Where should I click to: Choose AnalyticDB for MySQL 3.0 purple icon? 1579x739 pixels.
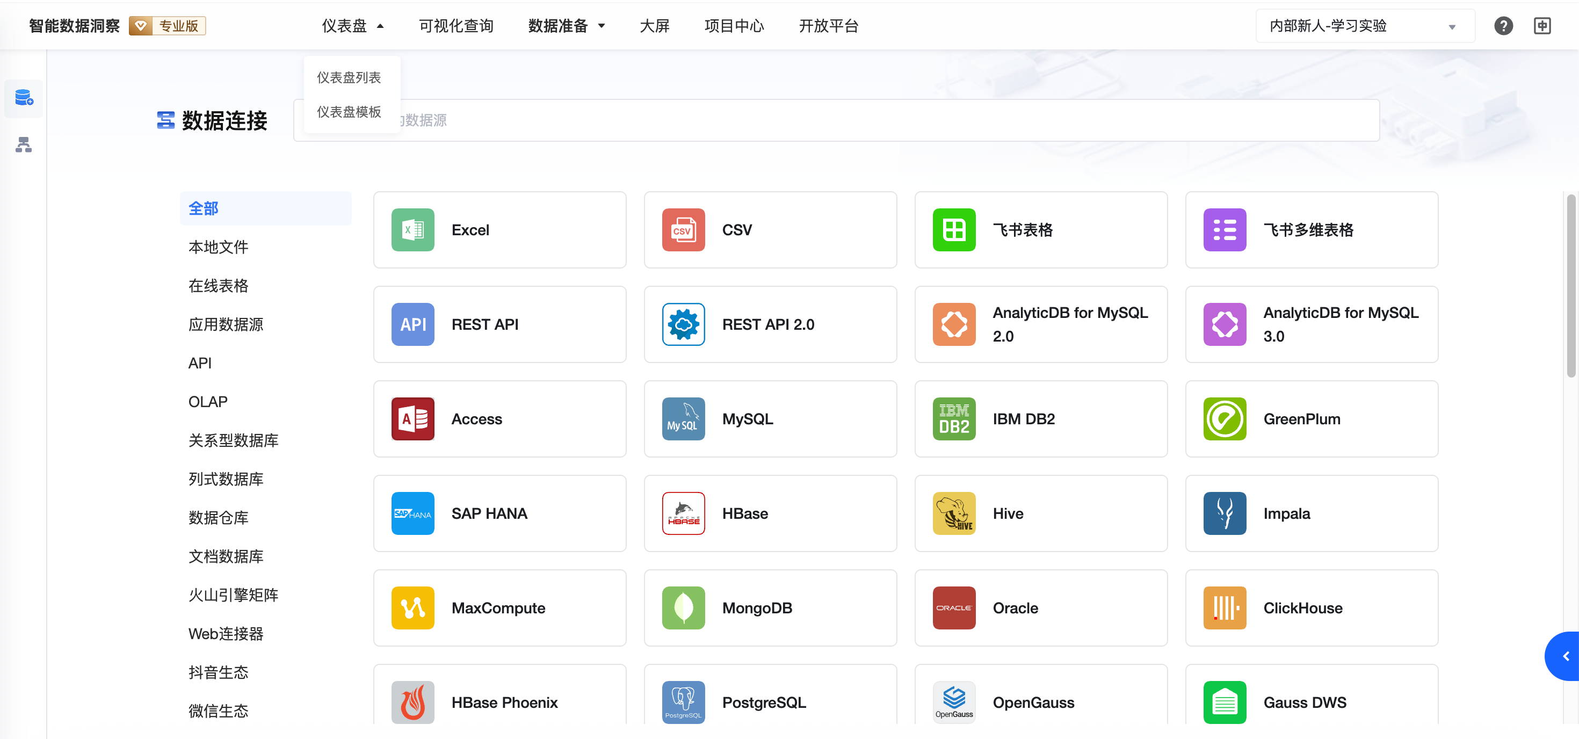point(1225,324)
